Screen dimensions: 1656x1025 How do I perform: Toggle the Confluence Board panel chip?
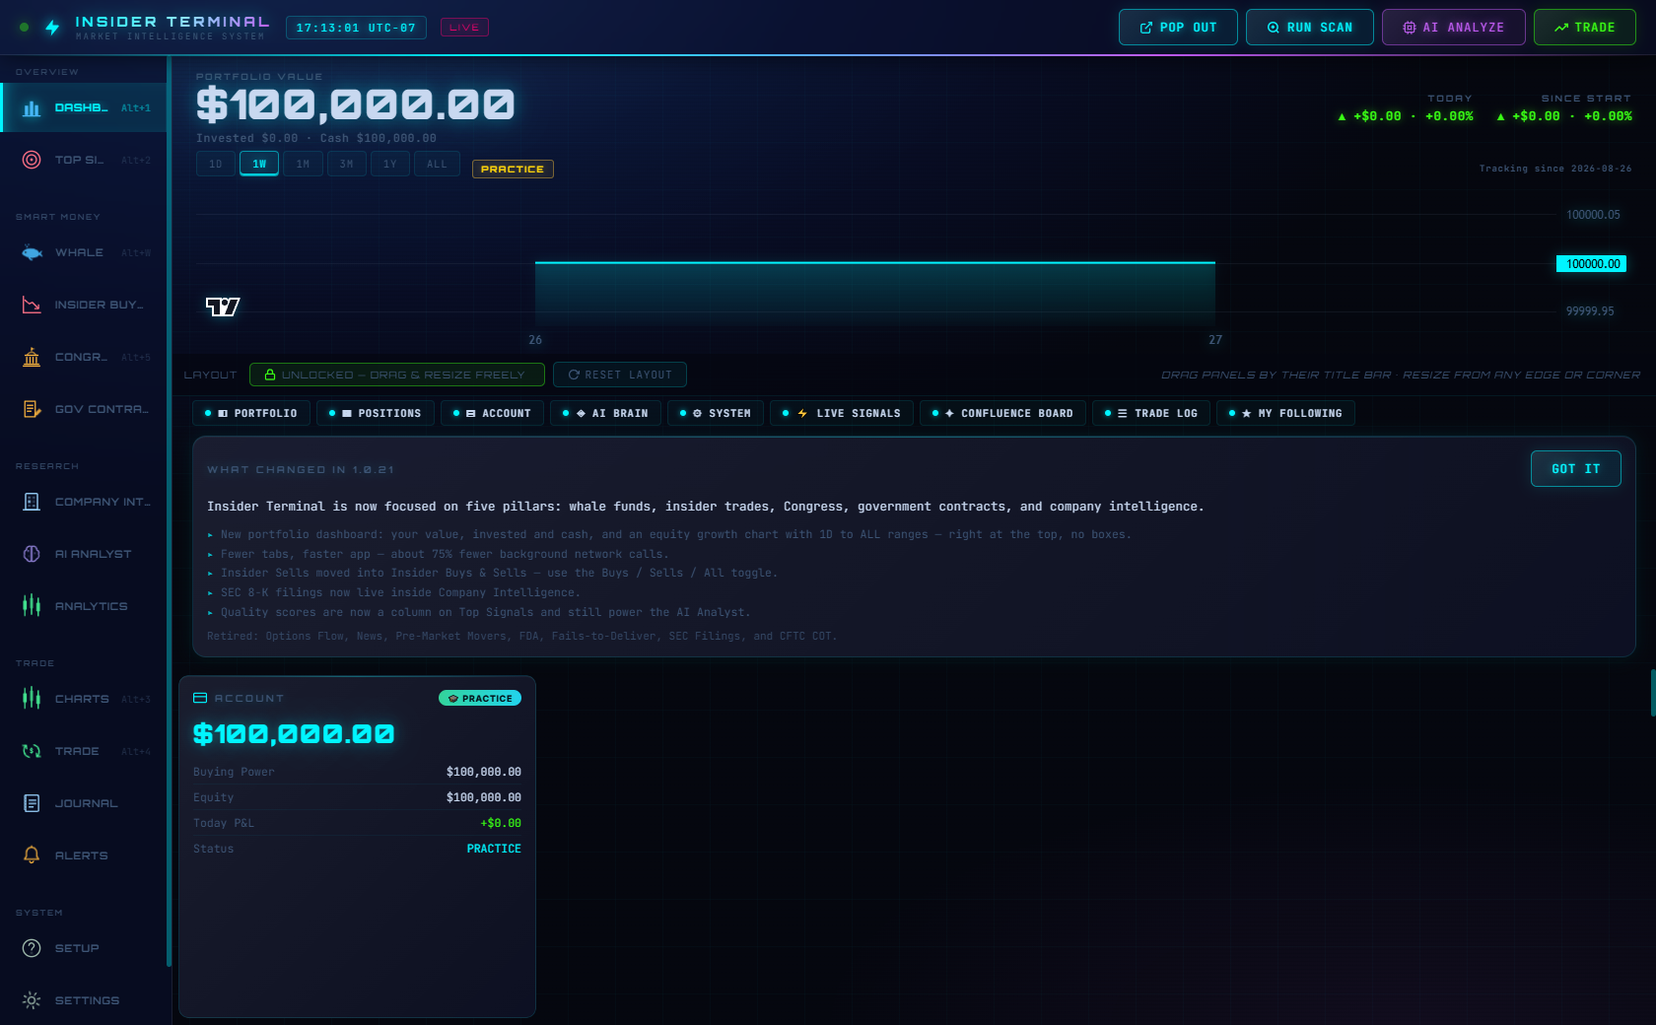1003,413
